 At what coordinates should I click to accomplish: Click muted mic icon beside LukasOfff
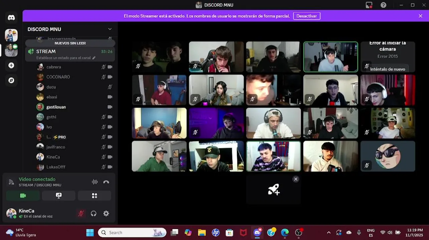[x=104, y=167]
